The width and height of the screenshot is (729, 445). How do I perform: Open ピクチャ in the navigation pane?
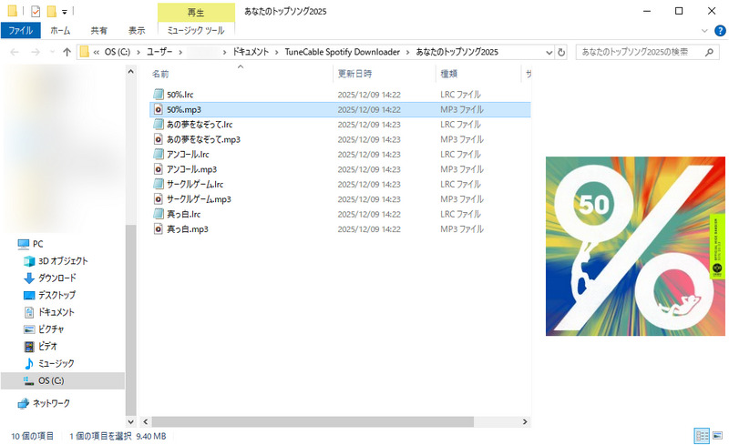[44, 329]
